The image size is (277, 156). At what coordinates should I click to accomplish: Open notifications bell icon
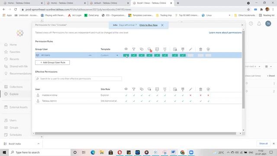click(259, 23)
